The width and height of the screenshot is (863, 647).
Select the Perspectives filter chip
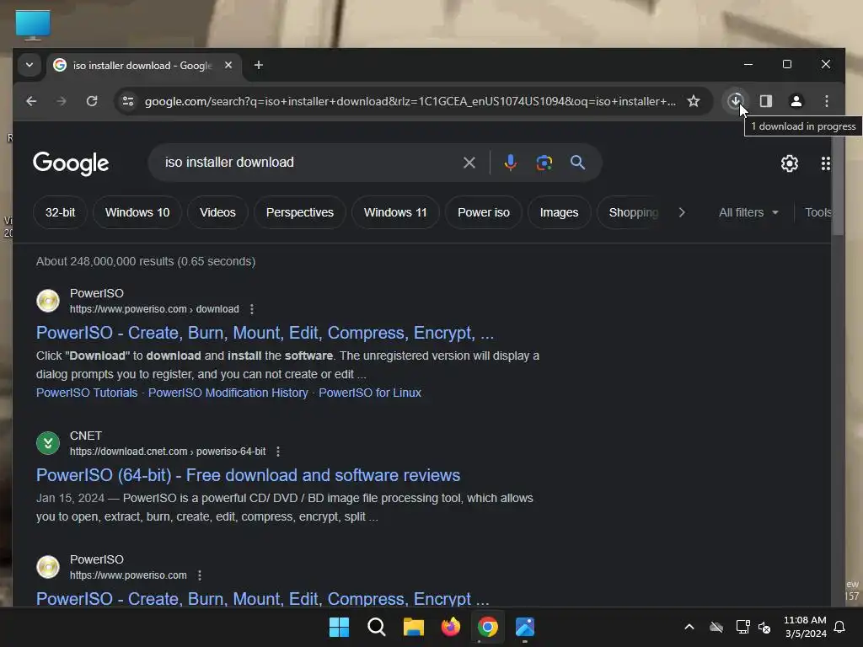click(299, 212)
